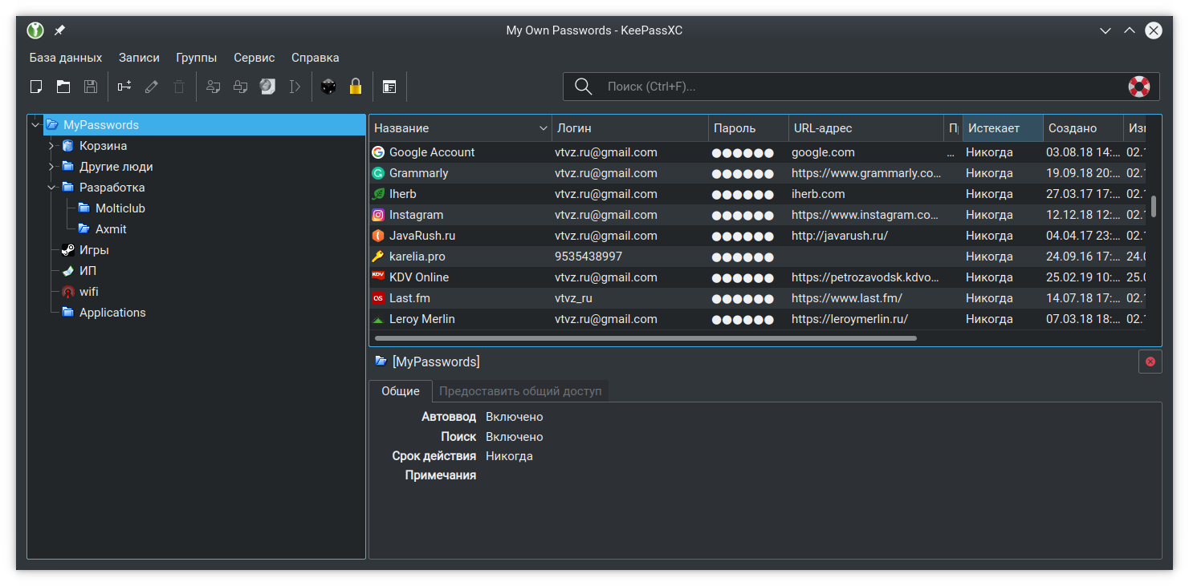The height and width of the screenshot is (586, 1189).
Task: Switch to Предоставить общий доступ tab
Action: 520,391
